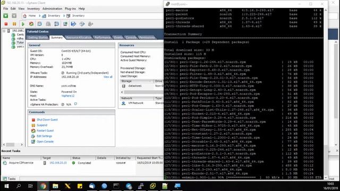
Task: Open the Edit menu
Action: pyautogui.click(x=13, y=8)
